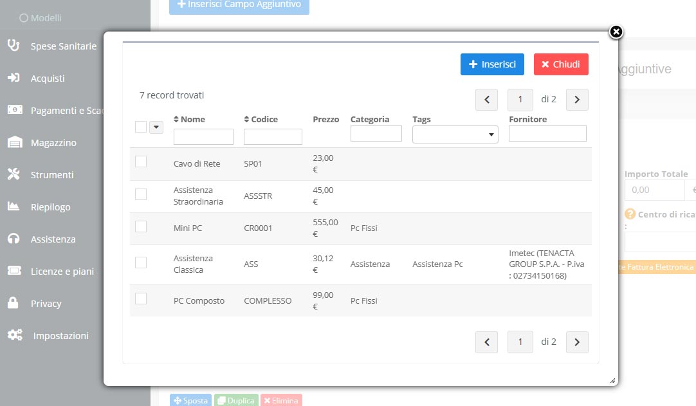Click the Magazzino warehouse icon

tap(14, 142)
